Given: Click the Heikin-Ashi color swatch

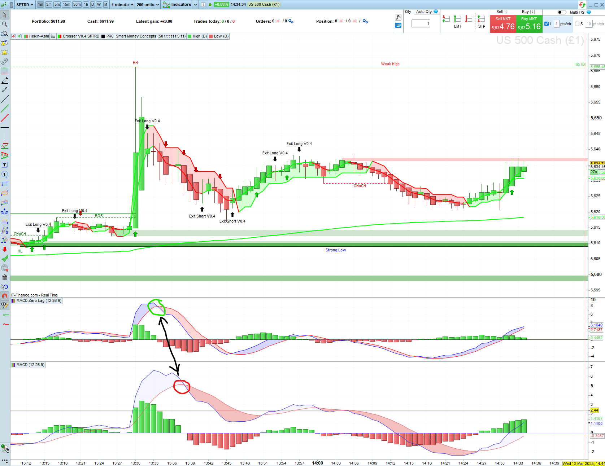Looking at the screenshot, I should click(x=26, y=36).
